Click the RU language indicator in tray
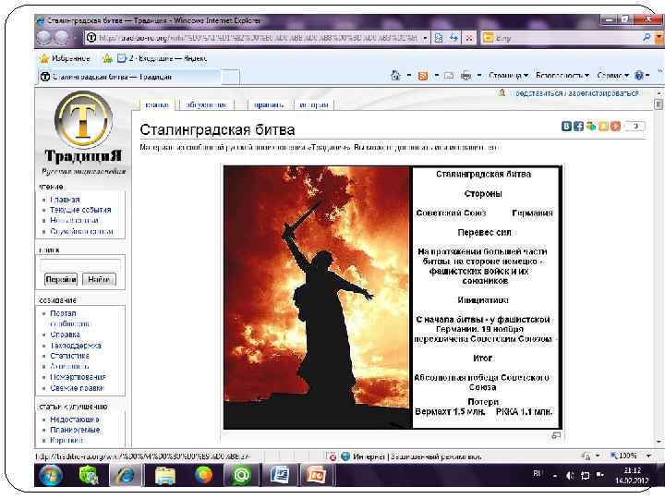This screenshot has height=499, width=665. tap(538, 473)
